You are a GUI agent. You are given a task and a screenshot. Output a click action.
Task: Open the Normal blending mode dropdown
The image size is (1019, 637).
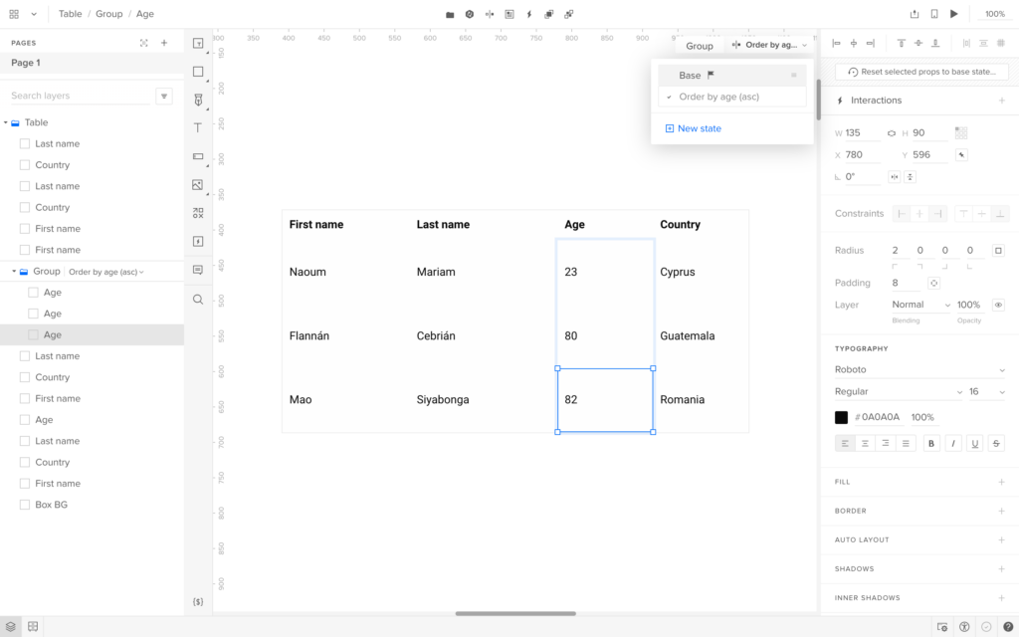[919, 305]
